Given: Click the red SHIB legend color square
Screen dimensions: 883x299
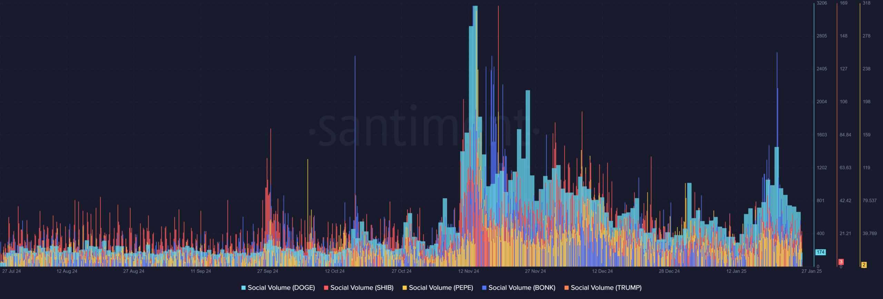Looking at the screenshot, I should [326, 288].
